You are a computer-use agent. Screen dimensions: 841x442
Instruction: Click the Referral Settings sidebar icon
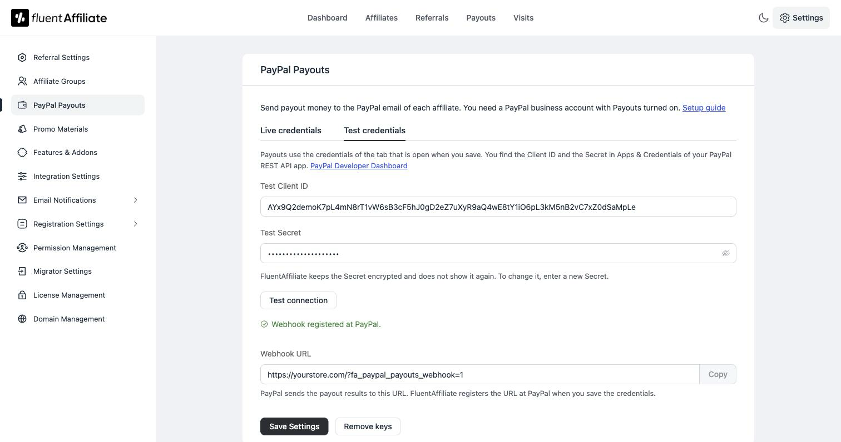tap(22, 57)
